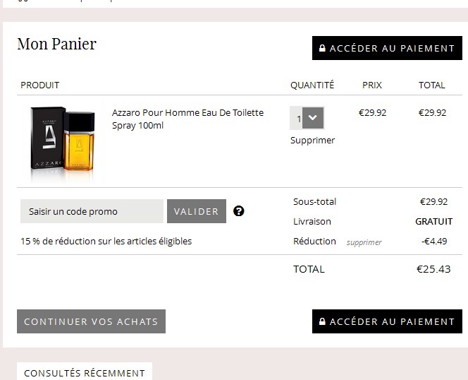468x380 pixels.
Task: Click the lock icon in the bottom payment button
Action: click(x=323, y=321)
